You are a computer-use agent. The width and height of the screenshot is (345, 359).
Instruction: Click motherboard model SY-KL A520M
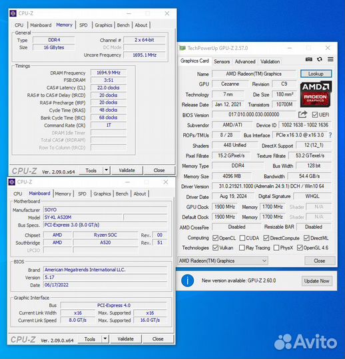click(x=83, y=217)
